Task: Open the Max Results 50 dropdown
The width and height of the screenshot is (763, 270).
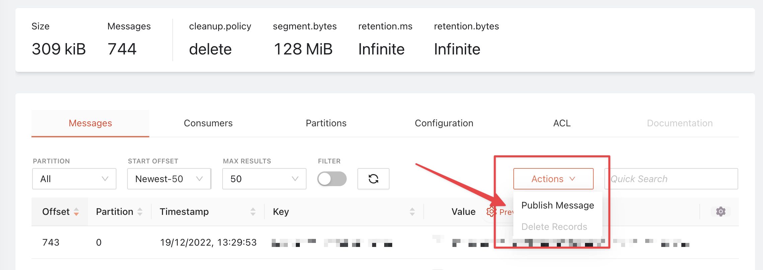Action: pos(264,179)
